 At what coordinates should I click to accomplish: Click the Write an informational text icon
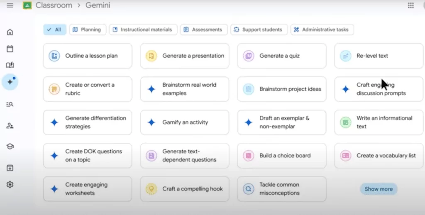coord(346,122)
